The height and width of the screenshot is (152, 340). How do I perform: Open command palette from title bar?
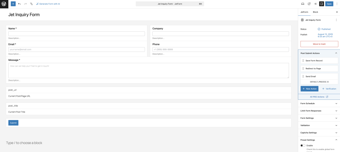coord(170,4)
